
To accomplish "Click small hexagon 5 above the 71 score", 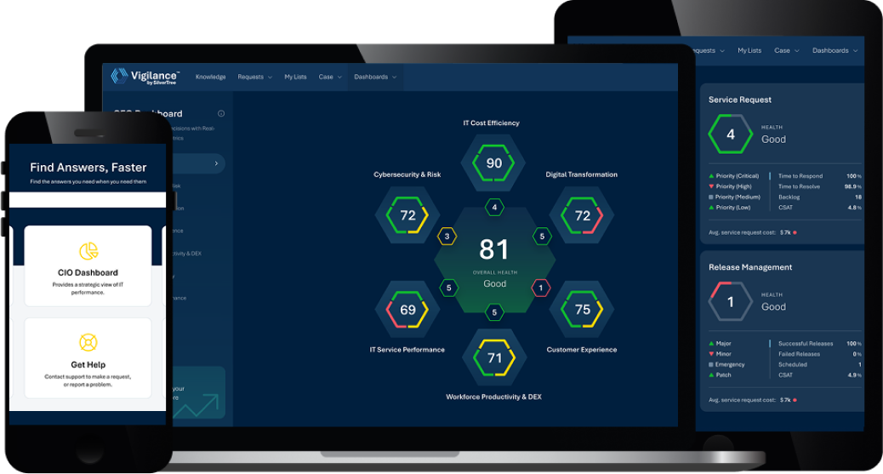I will click(494, 312).
